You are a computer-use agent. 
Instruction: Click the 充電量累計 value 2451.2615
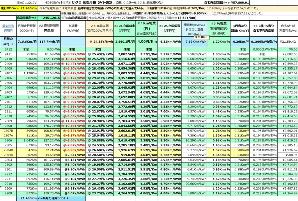(49, 18)
